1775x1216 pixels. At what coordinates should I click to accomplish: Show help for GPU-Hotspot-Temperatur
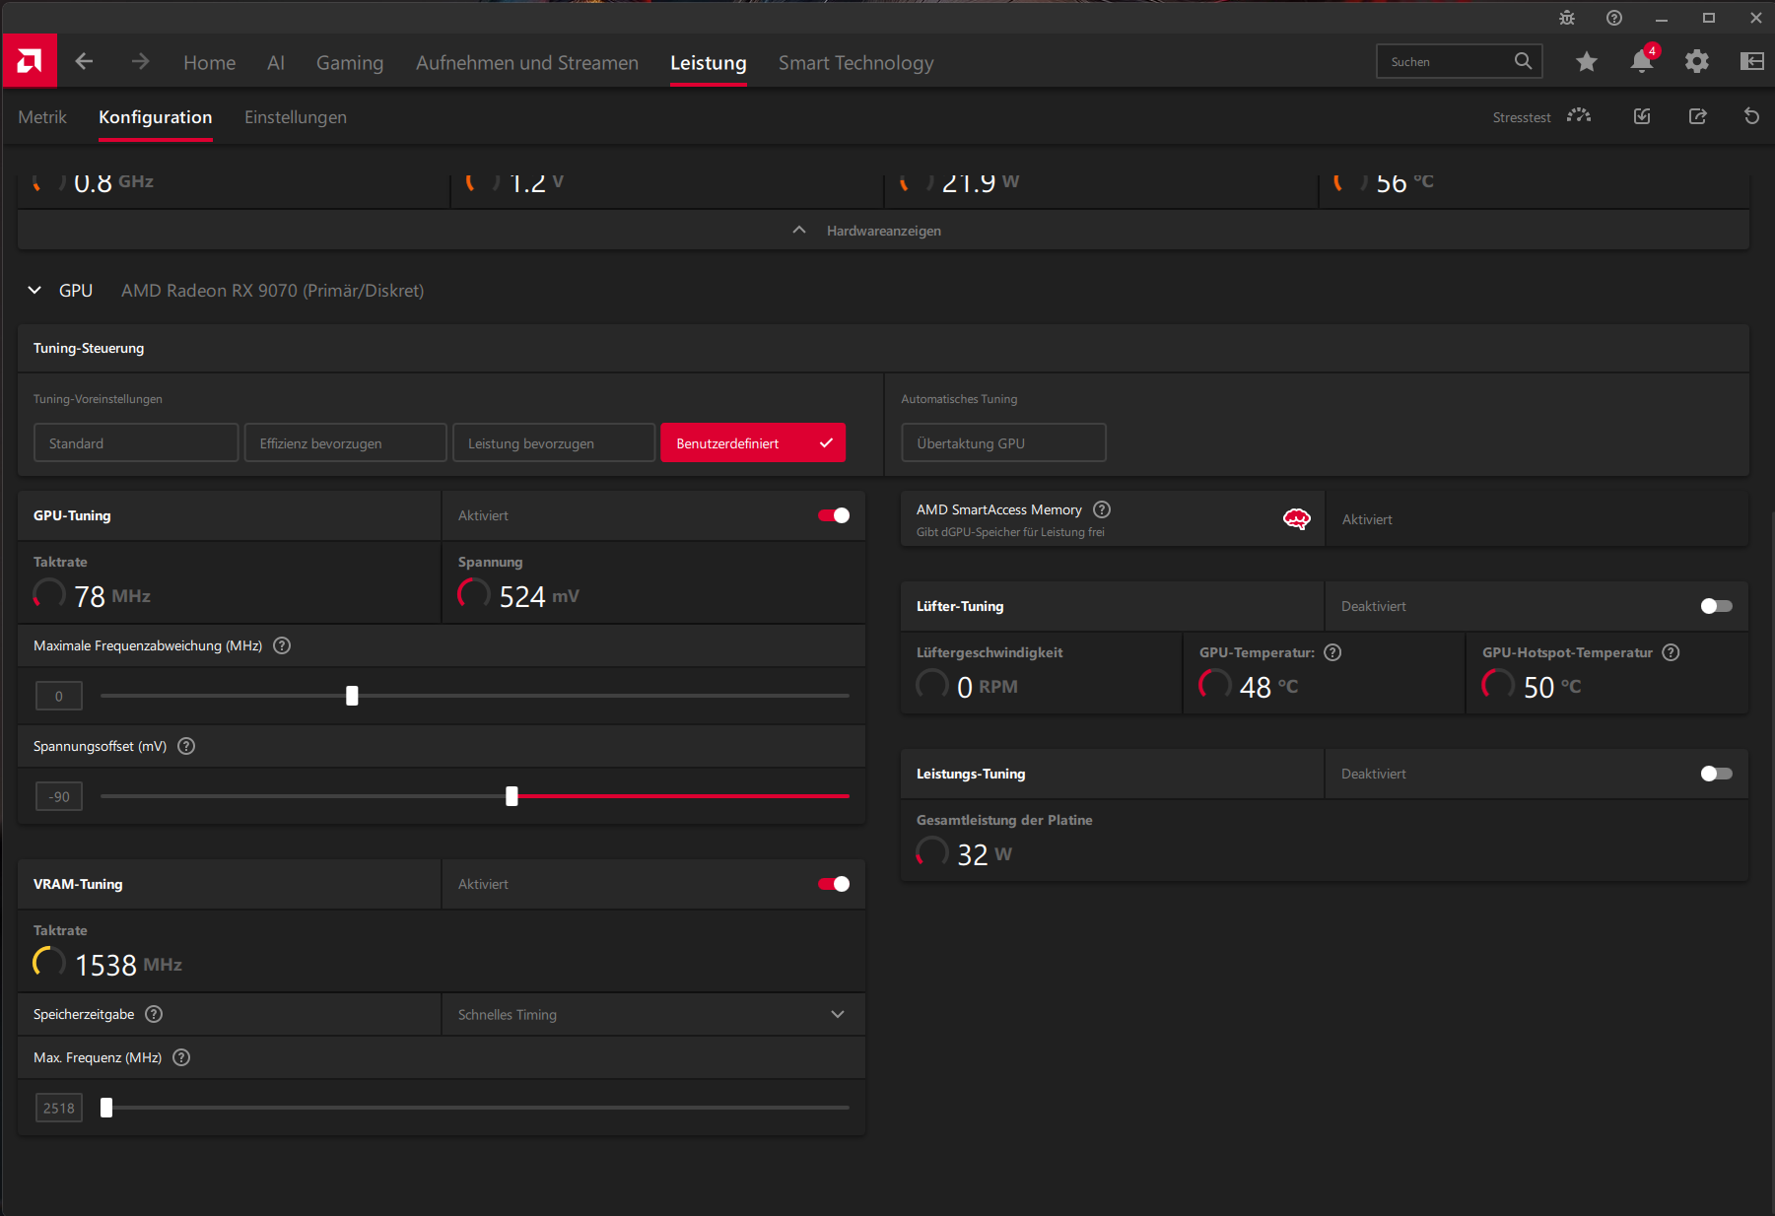(x=1671, y=652)
